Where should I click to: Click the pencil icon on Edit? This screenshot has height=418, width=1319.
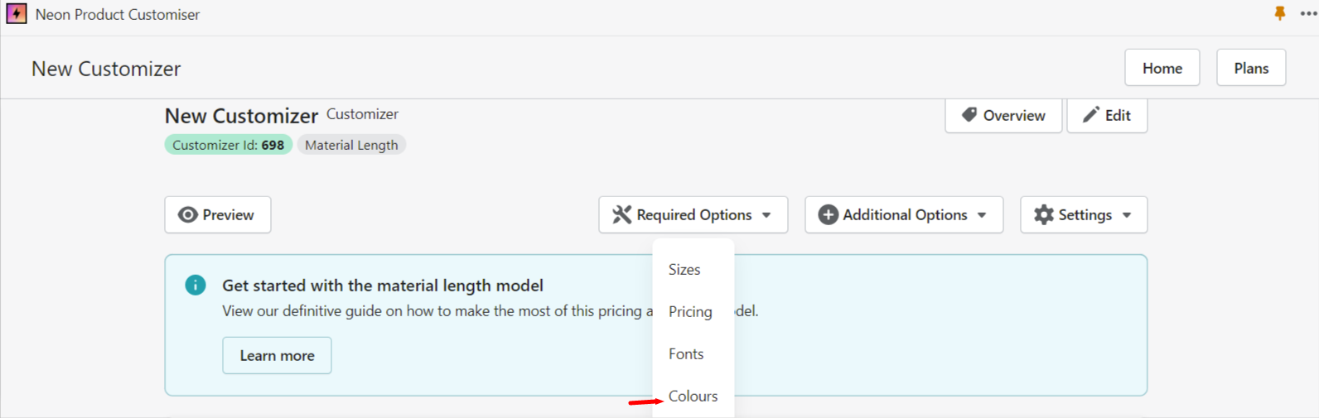1091,115
